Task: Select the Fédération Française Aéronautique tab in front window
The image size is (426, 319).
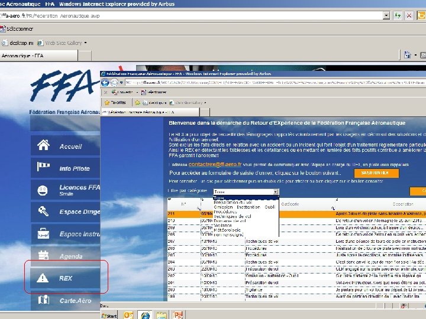Action: (x=150, y=112)
